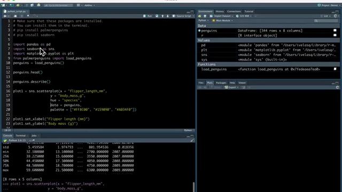Refresh the Plots pane
342x192 pixels.
click(337, 87)
